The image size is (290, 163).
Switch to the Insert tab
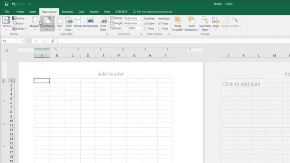click(33, 12)
